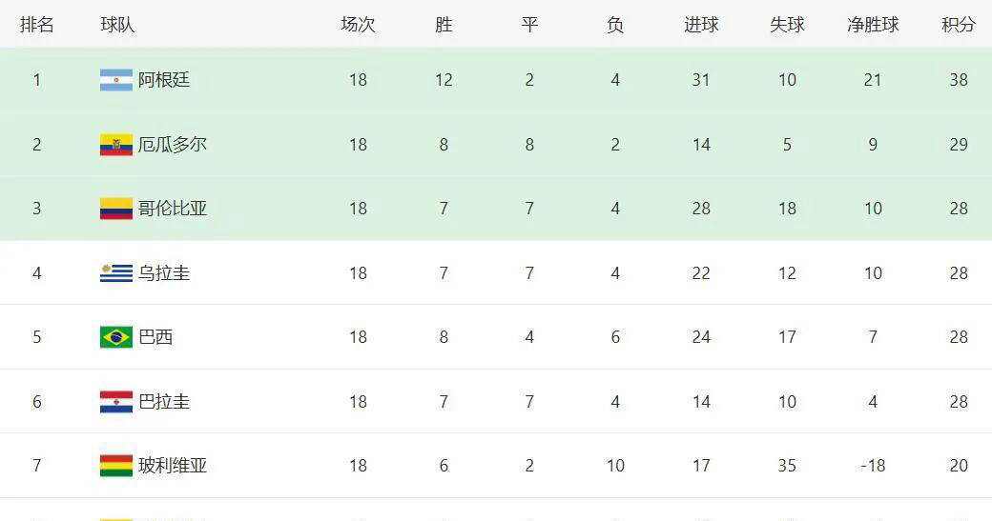This screenshot has height=521, width=992.
Task: Click the Bolivia flag icon
Action: click(x=115, y=466)
